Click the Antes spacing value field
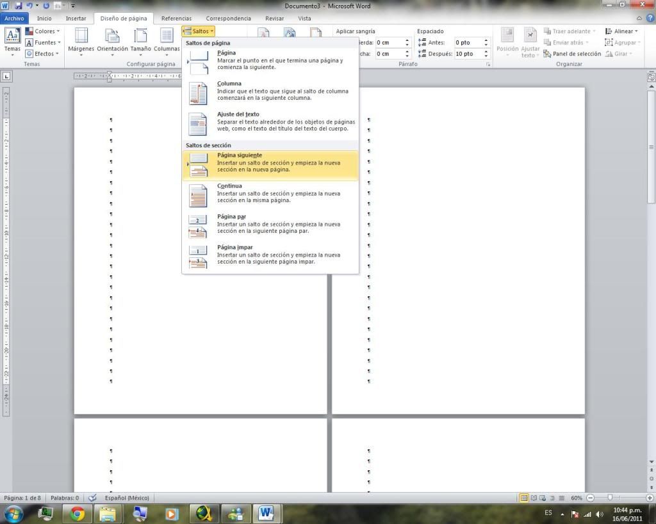Viewport: 656px width, 524px height. (468, 43)
